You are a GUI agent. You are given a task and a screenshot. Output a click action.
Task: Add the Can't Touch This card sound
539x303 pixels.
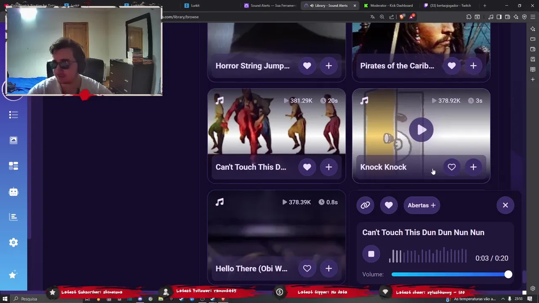click(329, 167)
